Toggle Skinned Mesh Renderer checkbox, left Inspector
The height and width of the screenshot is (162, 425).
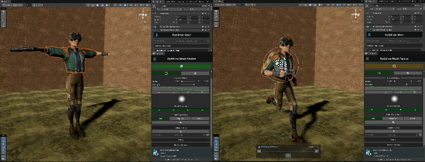tap(158, 27)
